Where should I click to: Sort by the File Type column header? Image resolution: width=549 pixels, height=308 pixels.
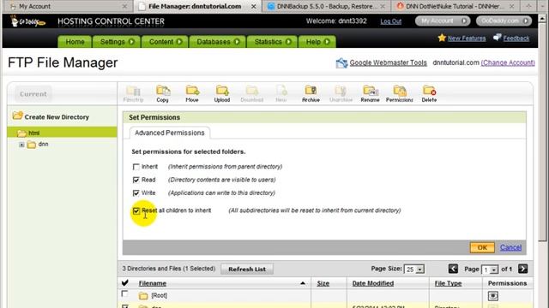[448, 283]
